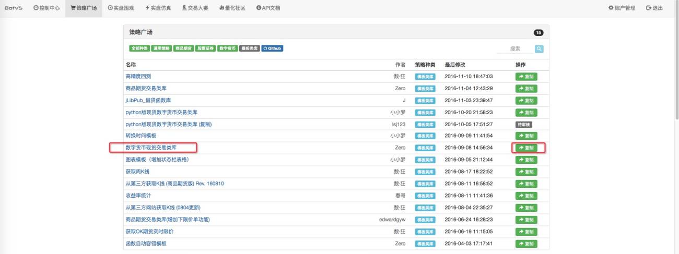This screenshot has width=679, height=254.
Task: Open python版现货数字货币交易类库 by 小小梦
Action: [x=161, y=112]
